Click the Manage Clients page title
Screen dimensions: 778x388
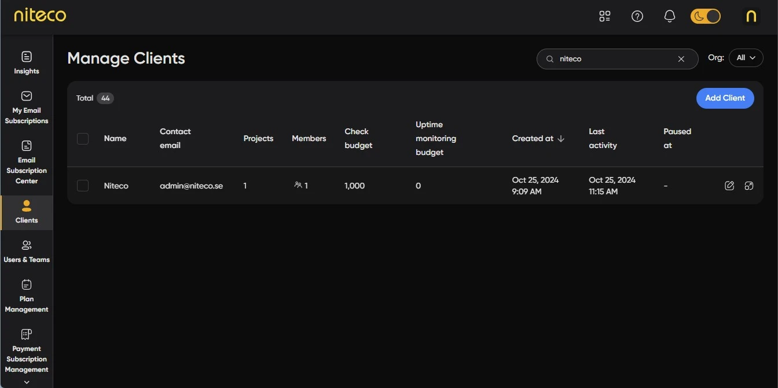pos(126,58)
